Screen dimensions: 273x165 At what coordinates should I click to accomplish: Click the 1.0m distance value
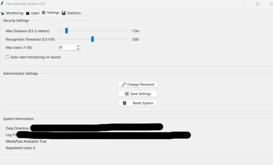click(136, 31)
